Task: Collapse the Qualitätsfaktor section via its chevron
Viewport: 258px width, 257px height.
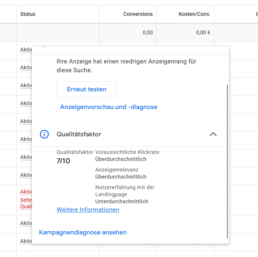Action: point(213,134)
